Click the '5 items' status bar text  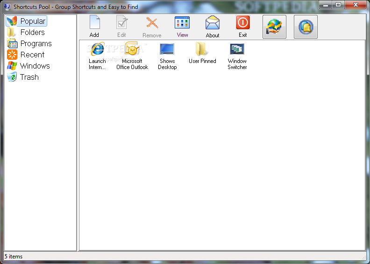click(14, 257)
